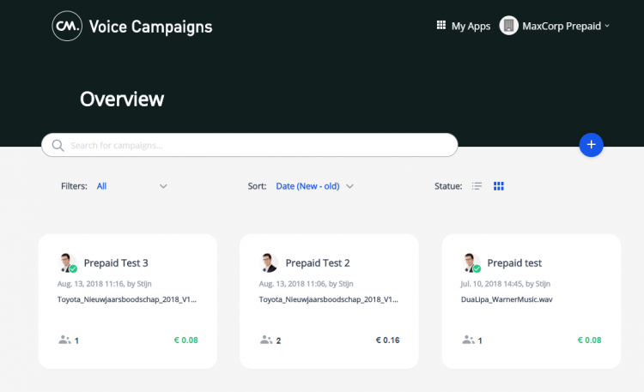
Task: Click recipients icon on Prepaid test card
Action: tap(468, 340)
